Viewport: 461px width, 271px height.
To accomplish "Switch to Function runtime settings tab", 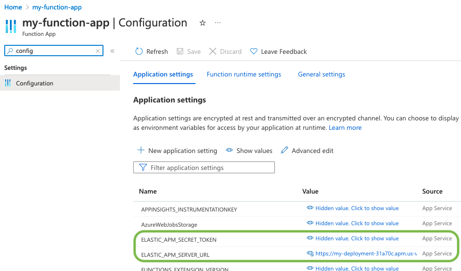I will click(x=244, y=74).
